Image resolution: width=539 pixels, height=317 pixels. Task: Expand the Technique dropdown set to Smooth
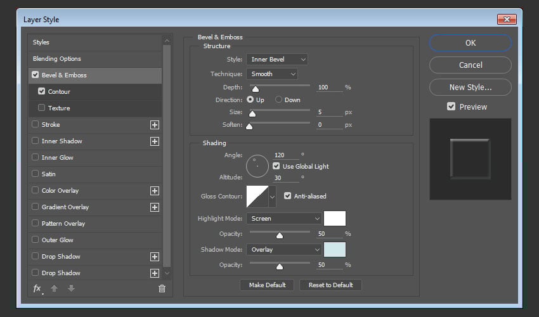(271, 74)
